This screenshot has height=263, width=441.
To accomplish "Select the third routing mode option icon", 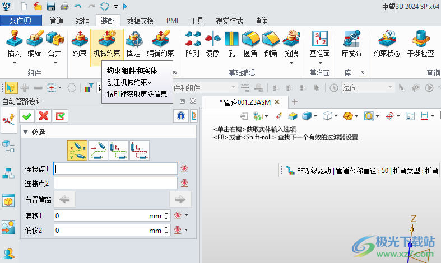I will 119,151.
